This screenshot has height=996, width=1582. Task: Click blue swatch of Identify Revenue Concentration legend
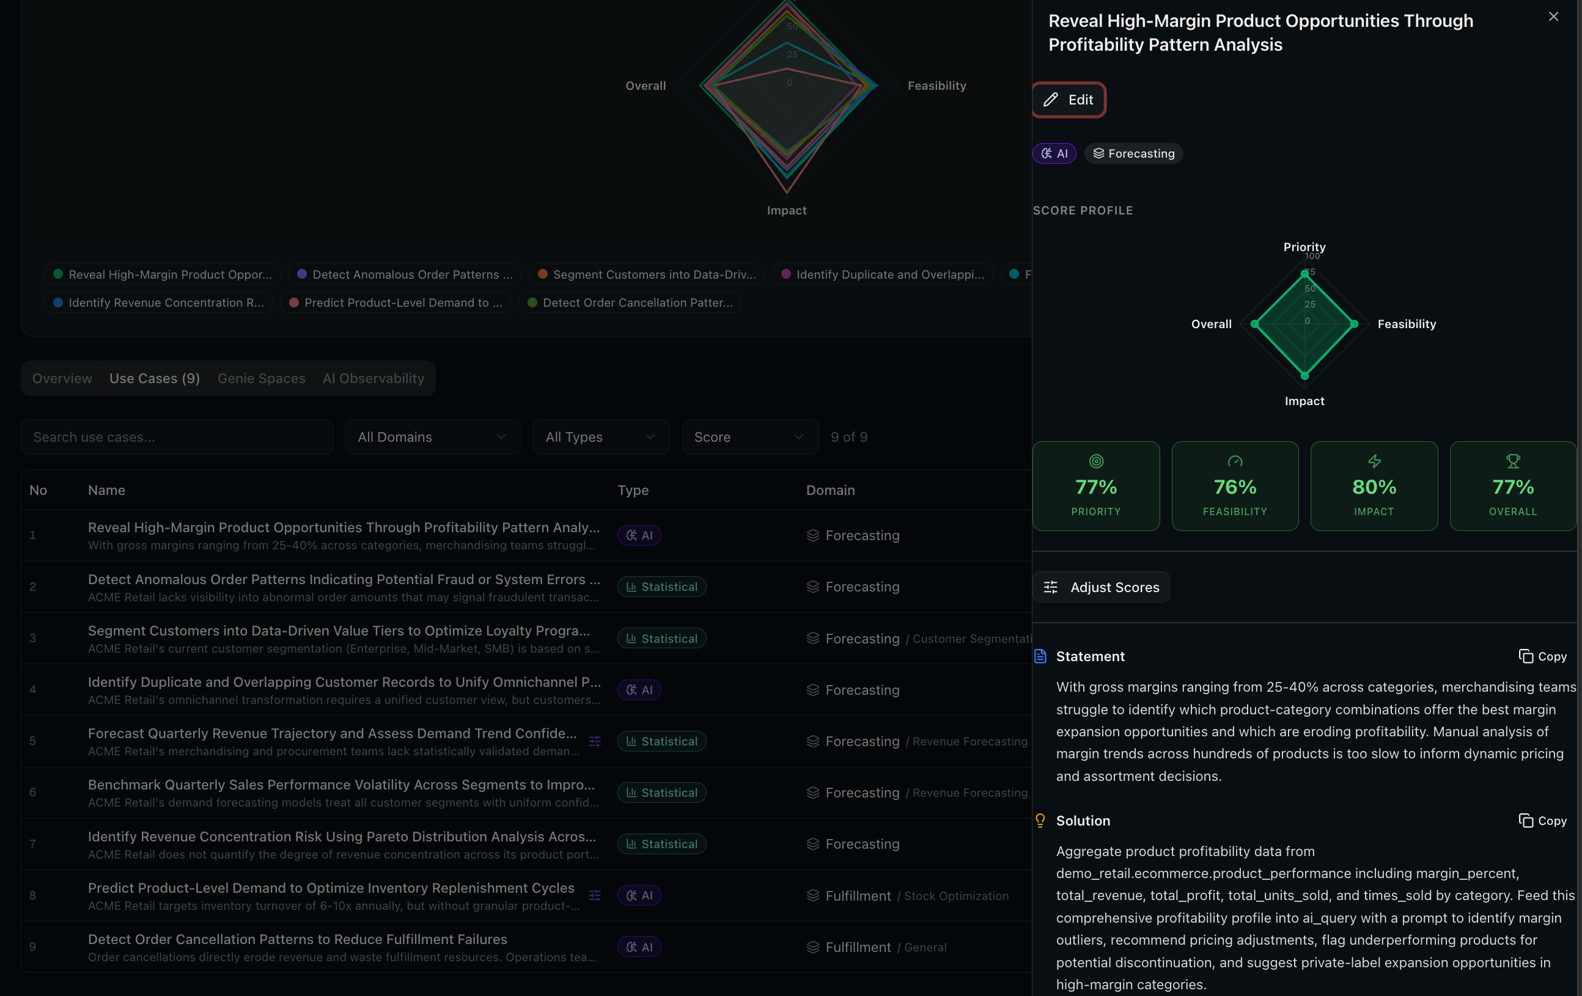pos(58,302)
